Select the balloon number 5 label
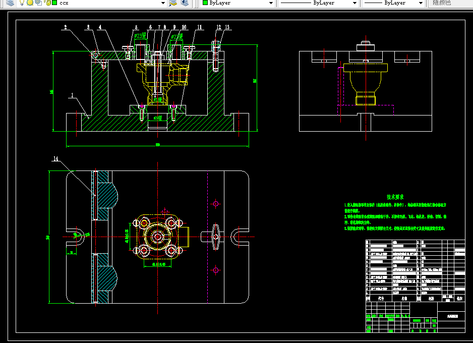Viewport: 473px width, 343px height. (x=136, y=27)
